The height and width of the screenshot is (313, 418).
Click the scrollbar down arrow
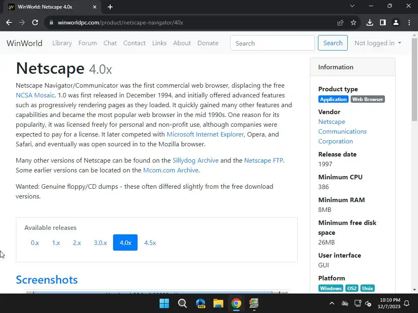414,290
